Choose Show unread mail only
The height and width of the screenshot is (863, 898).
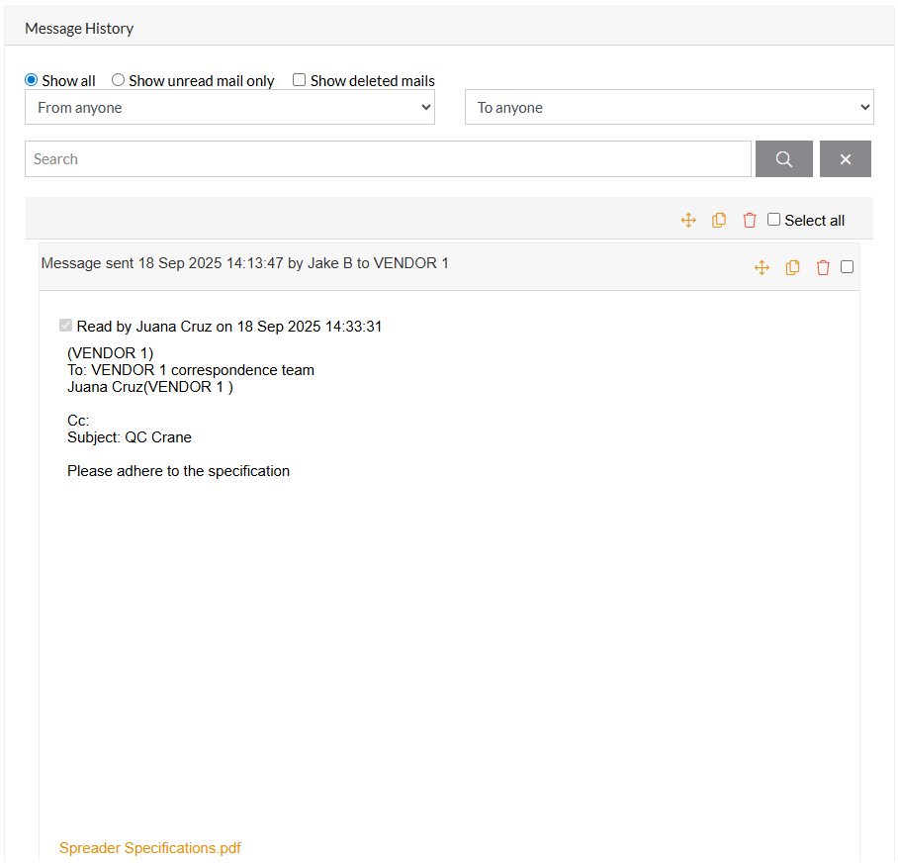click(119, 80)
